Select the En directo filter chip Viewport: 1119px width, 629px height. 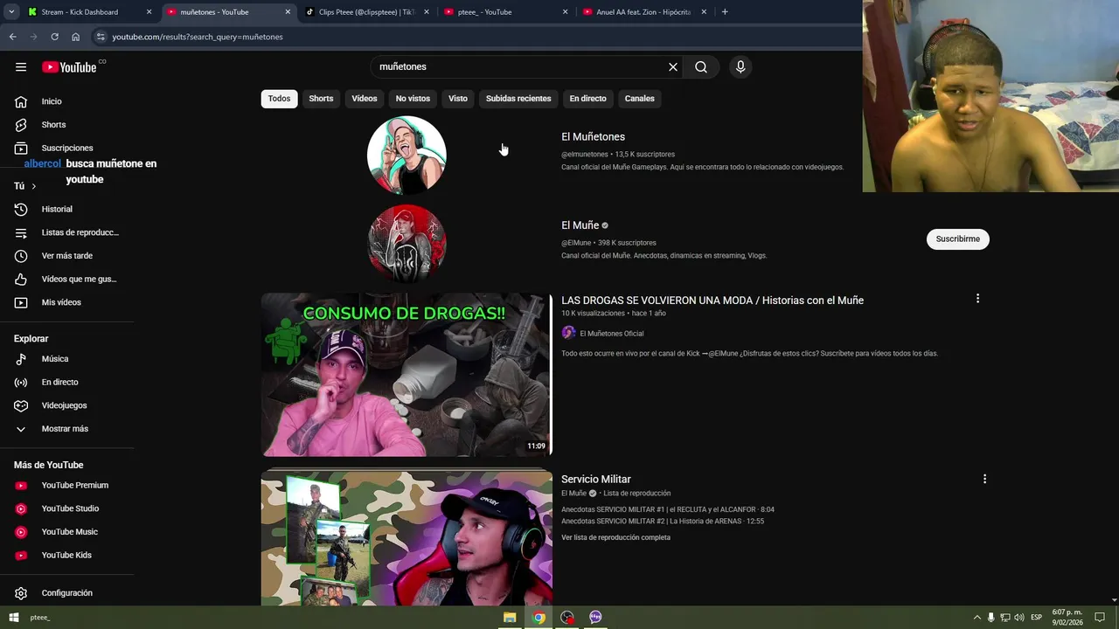587,99
